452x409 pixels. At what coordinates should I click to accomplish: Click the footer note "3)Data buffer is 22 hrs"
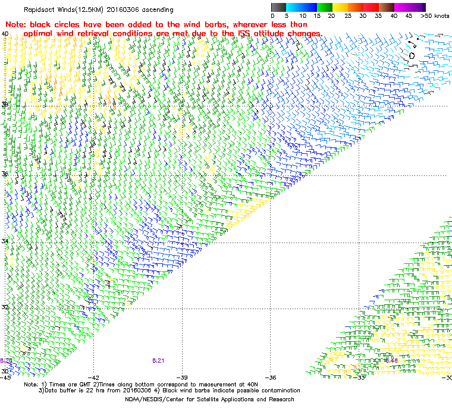tap(71, 391)
